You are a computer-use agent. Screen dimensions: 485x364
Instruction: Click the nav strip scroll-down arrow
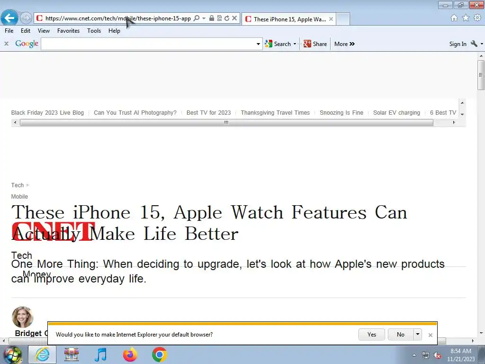pyautogui.click(x=462, y=115)
